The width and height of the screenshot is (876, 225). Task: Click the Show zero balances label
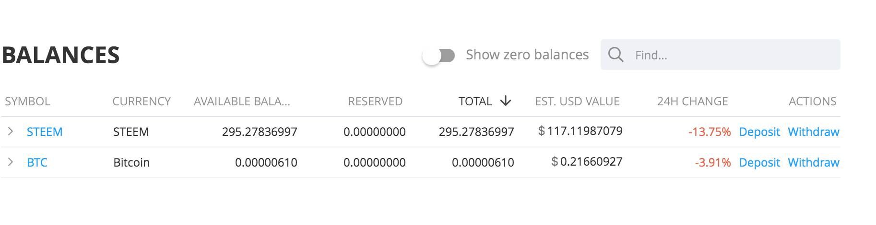527,55
